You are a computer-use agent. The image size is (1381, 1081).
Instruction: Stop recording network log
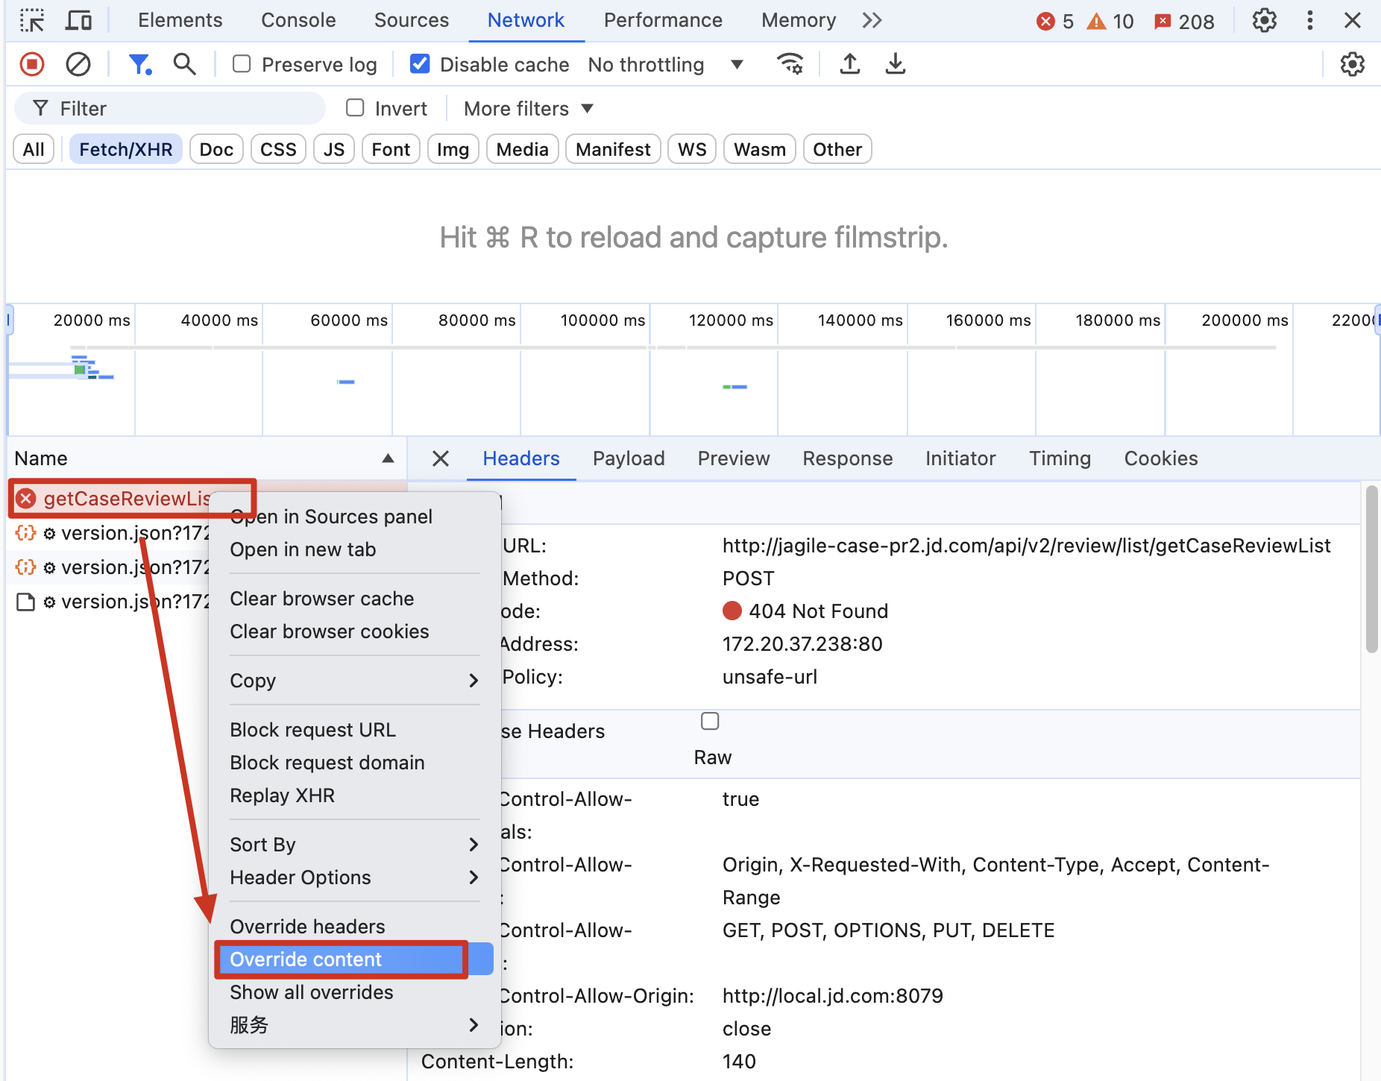tap(32, 65)
